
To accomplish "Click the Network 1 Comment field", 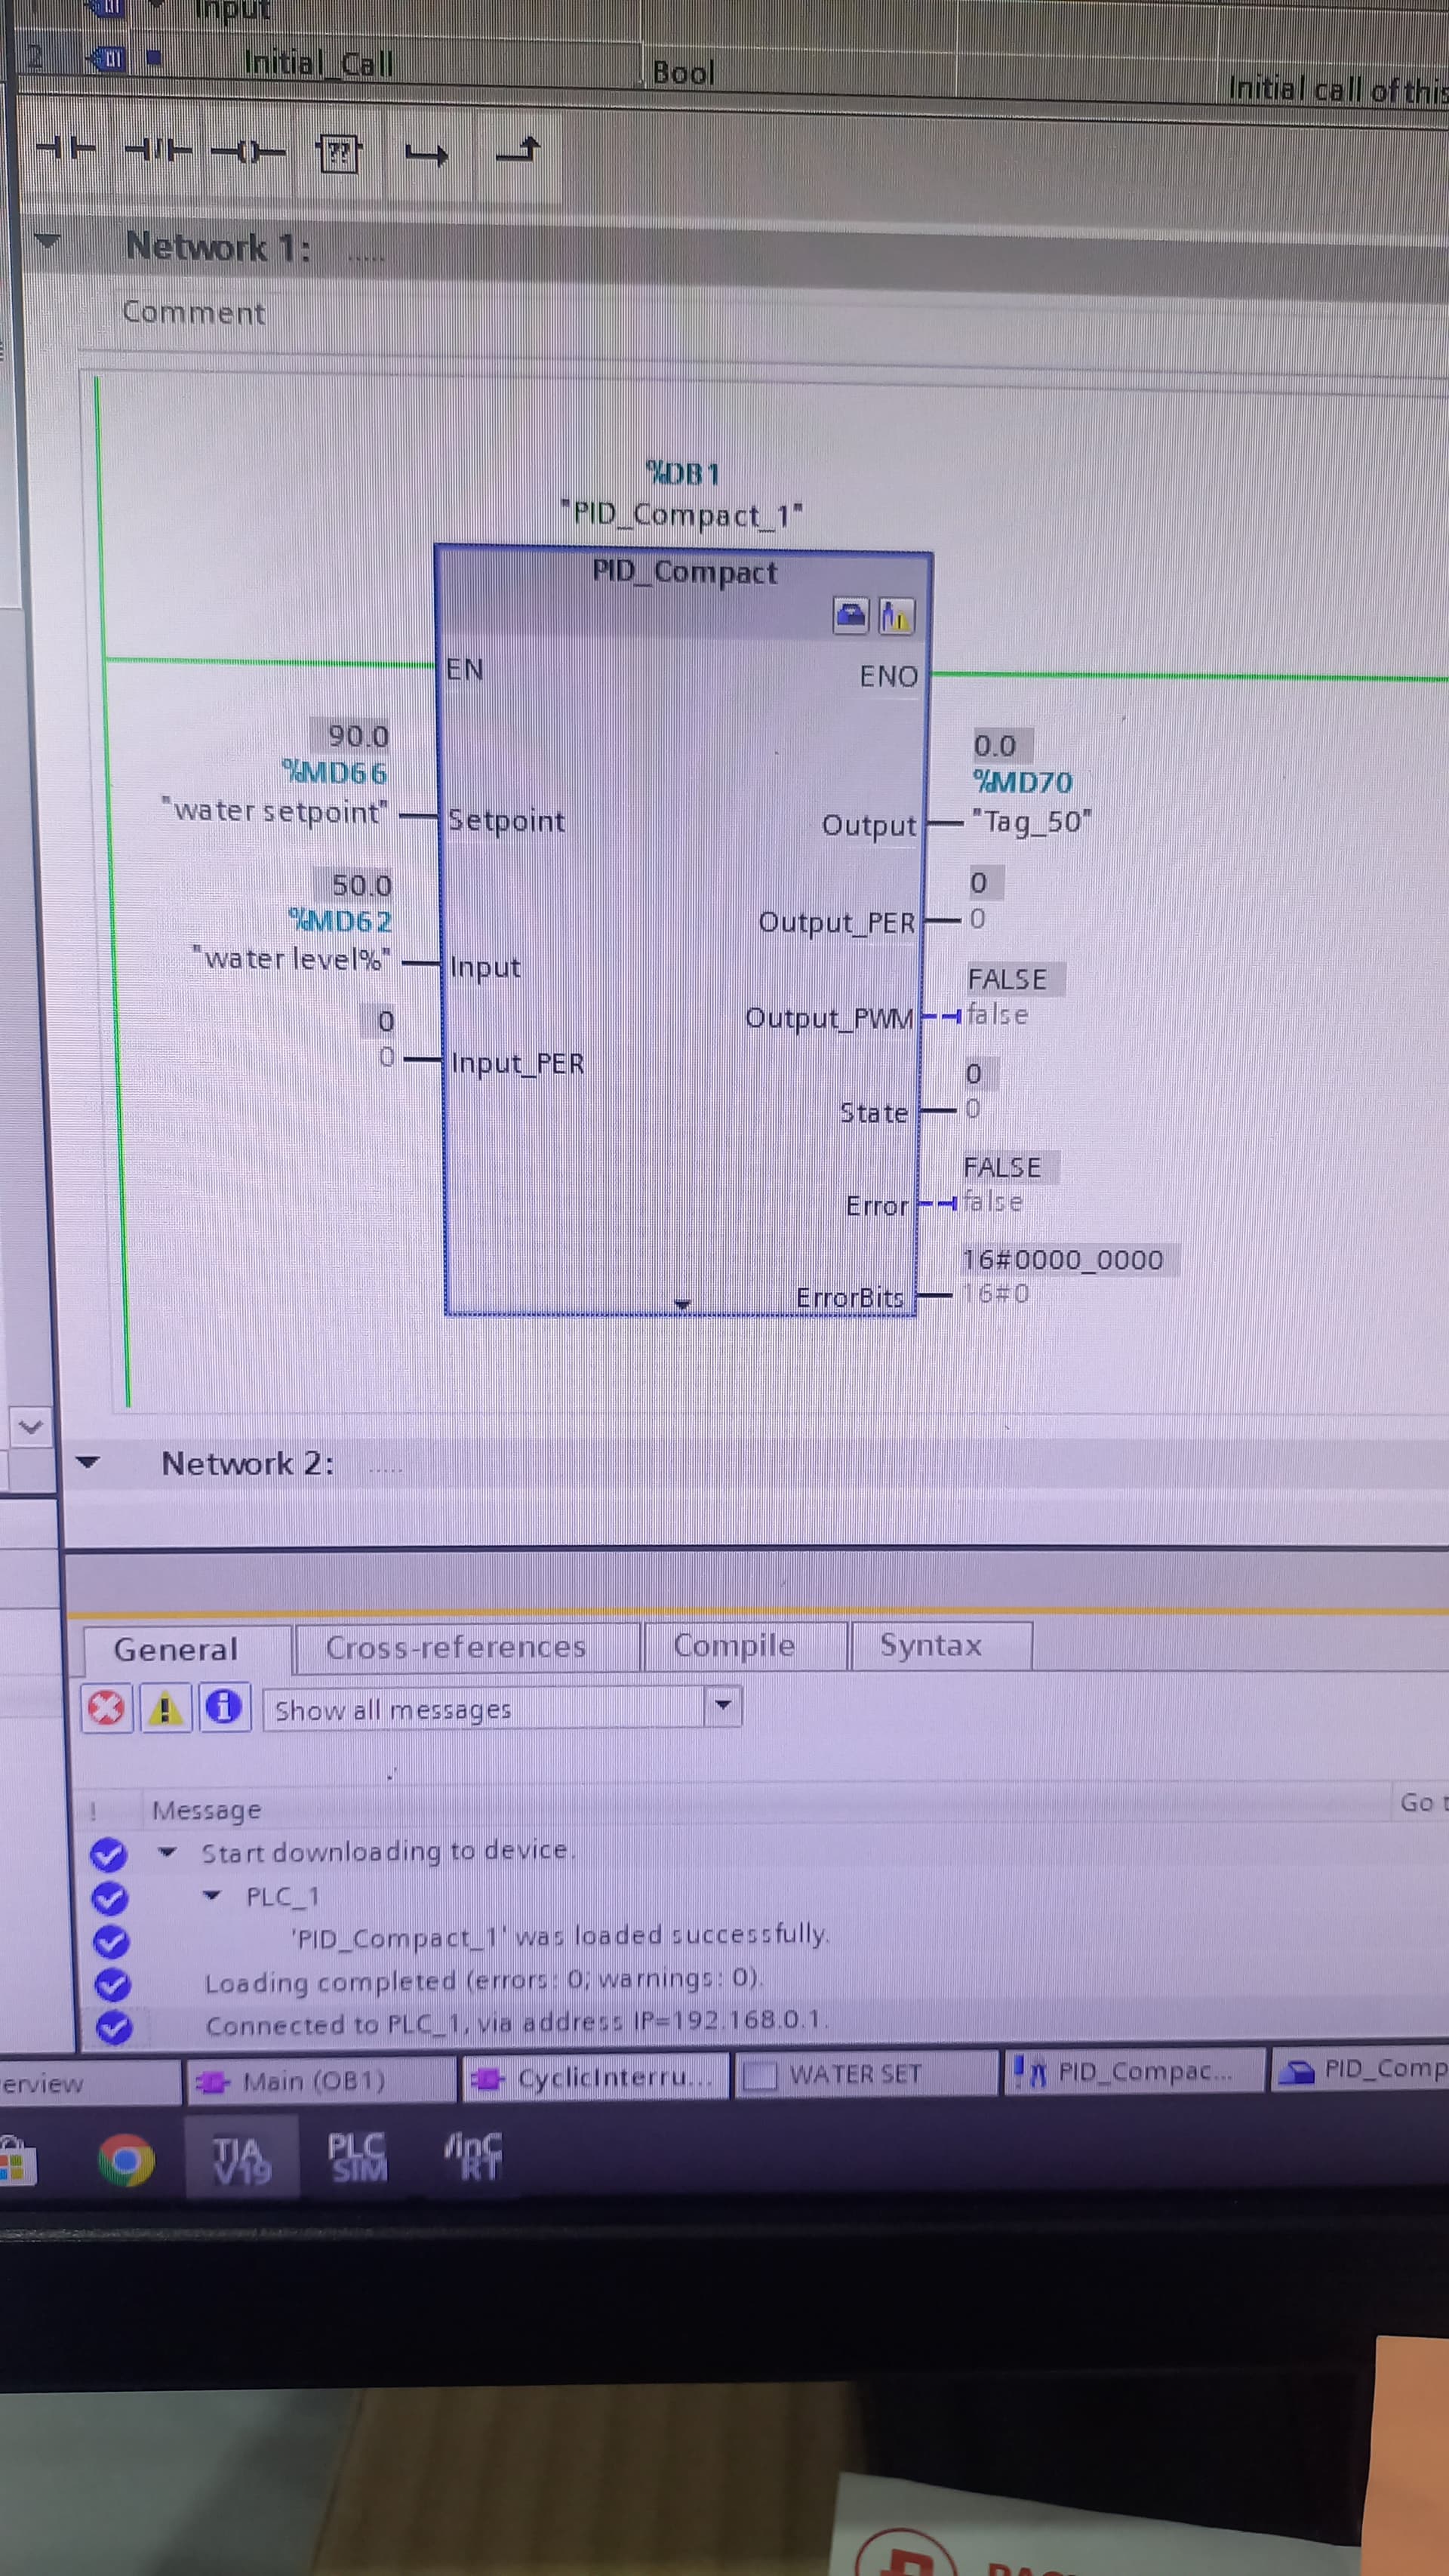I will point(193,313).
